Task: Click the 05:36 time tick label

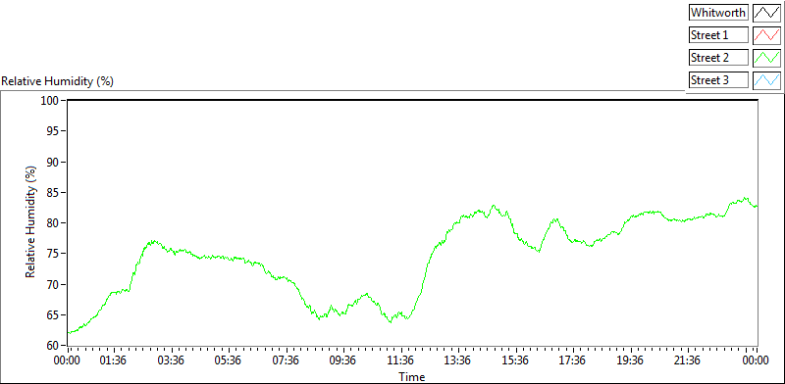Action: 229,360
